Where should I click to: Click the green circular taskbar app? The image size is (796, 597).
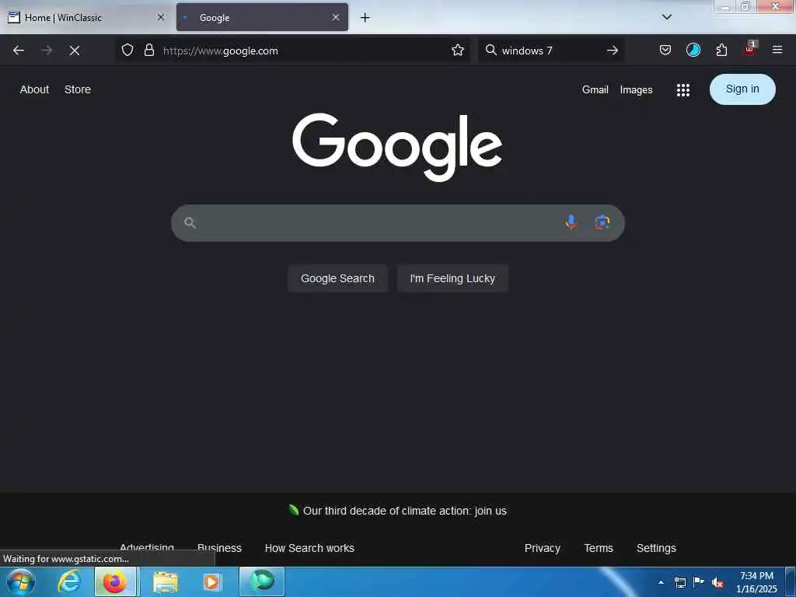(x=262, y=581)
